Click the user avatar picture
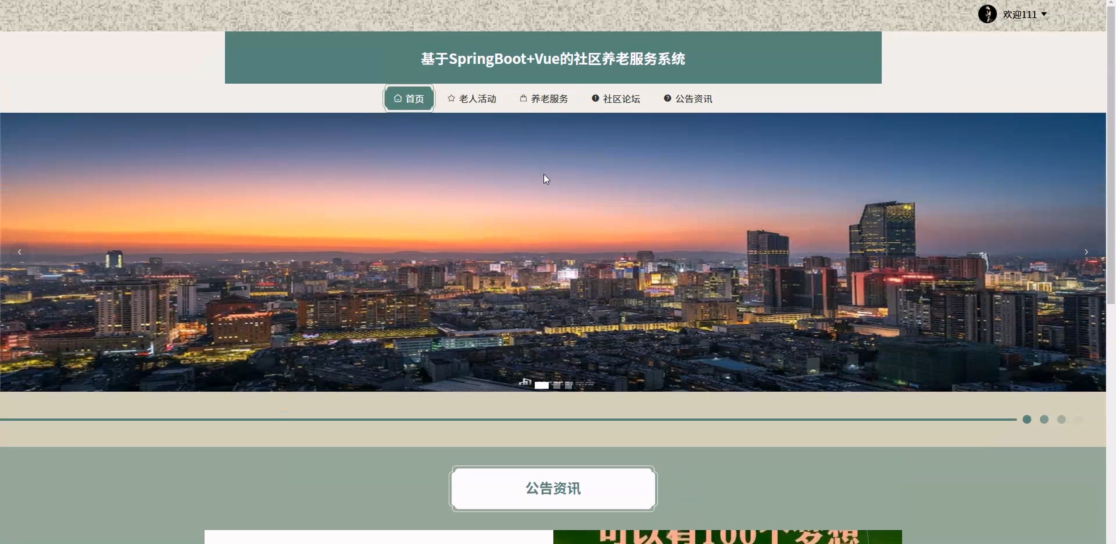The height and width of the screenshot is (544, 1116). point(987,14)
